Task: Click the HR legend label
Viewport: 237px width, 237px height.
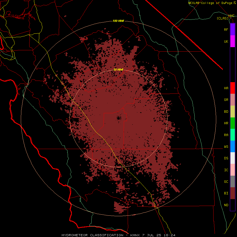Action: tap(226, 123)
